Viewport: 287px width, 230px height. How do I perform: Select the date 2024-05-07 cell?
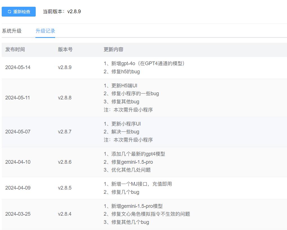tap(18, 132)
